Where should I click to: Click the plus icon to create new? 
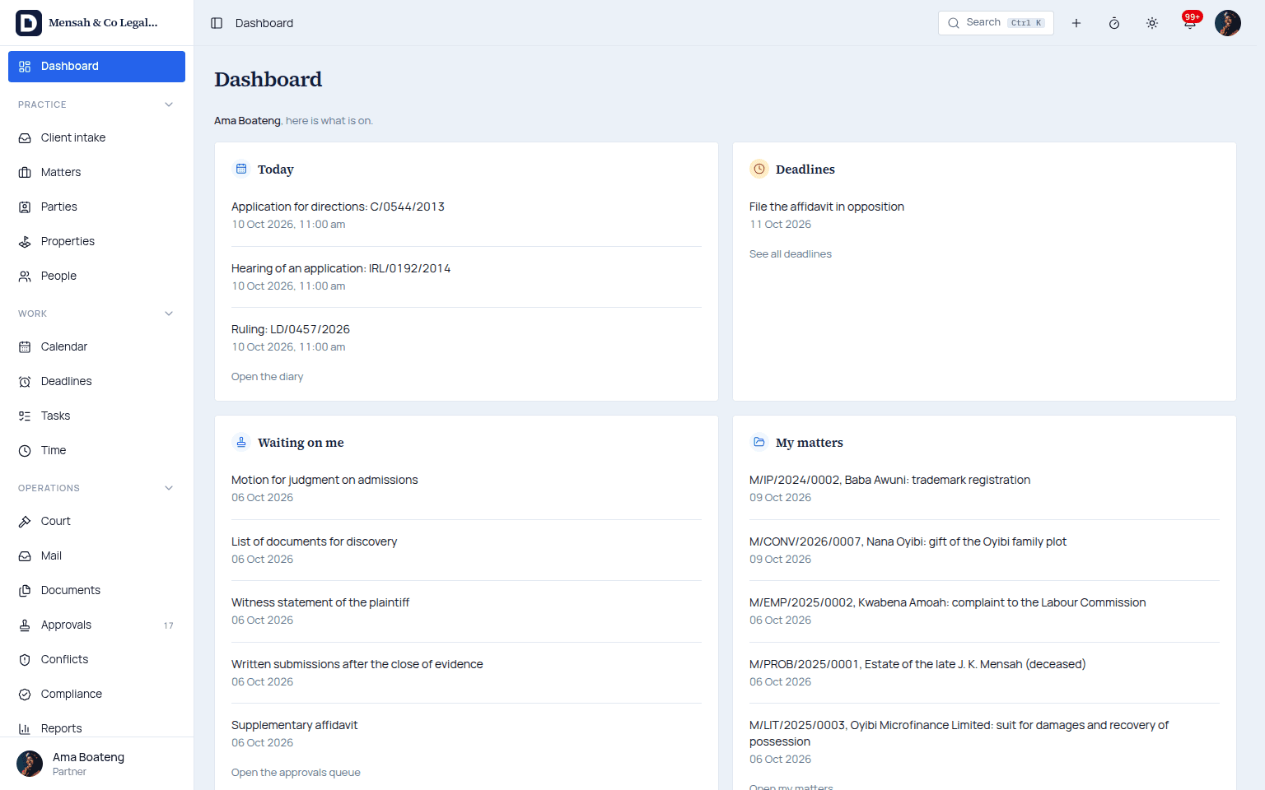coord(1076,23)
